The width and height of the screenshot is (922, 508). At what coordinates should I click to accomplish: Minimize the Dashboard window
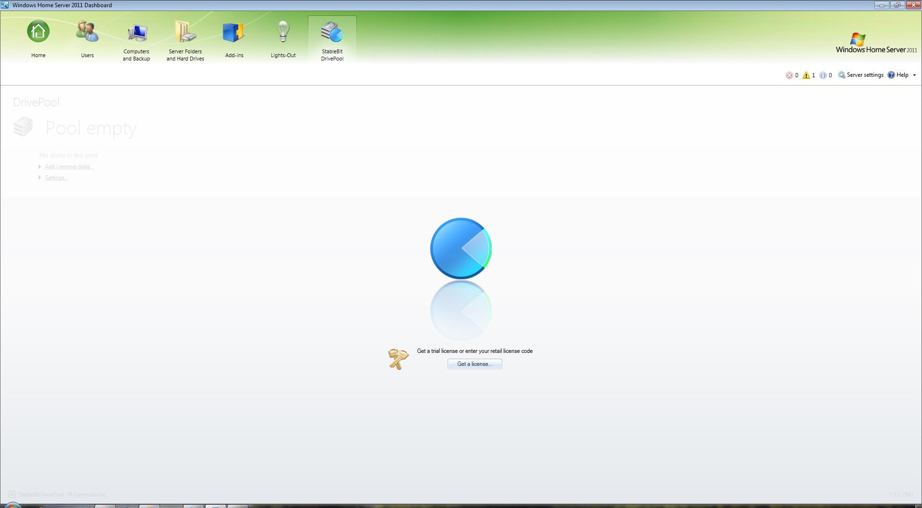[x=882, y=5]
